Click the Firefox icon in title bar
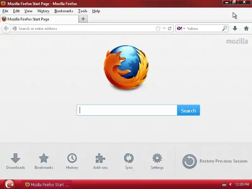Screen dimensions: 252x189 pyautogui.click(x=3, y=3)
